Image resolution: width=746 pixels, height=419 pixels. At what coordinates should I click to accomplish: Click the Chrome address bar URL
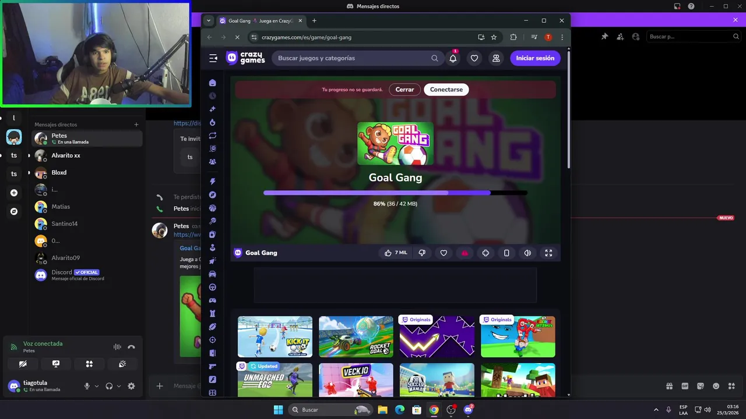pyautogui.click(x=307, y=37)
